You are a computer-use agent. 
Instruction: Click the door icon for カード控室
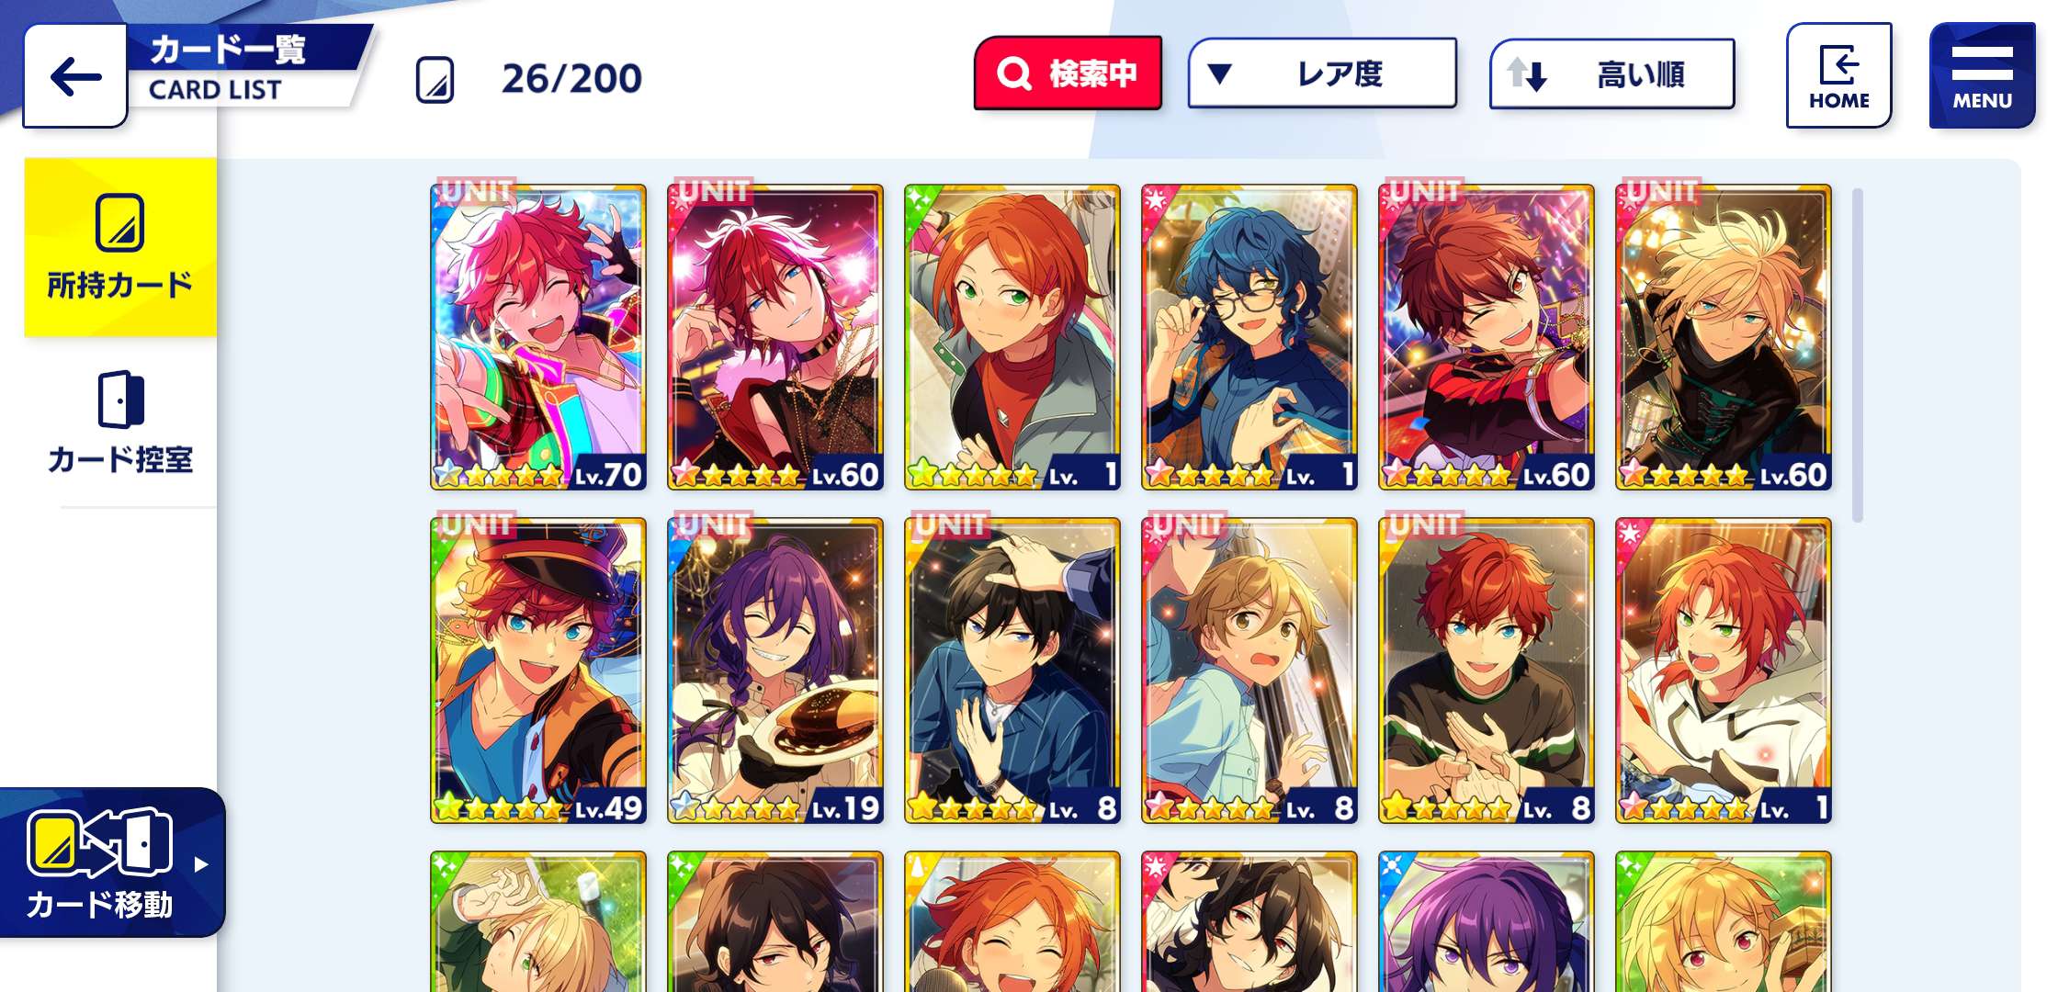pos(120,399)
